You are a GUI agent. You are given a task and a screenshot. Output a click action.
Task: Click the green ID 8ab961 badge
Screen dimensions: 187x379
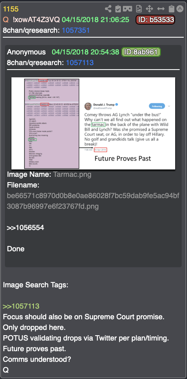141,52
